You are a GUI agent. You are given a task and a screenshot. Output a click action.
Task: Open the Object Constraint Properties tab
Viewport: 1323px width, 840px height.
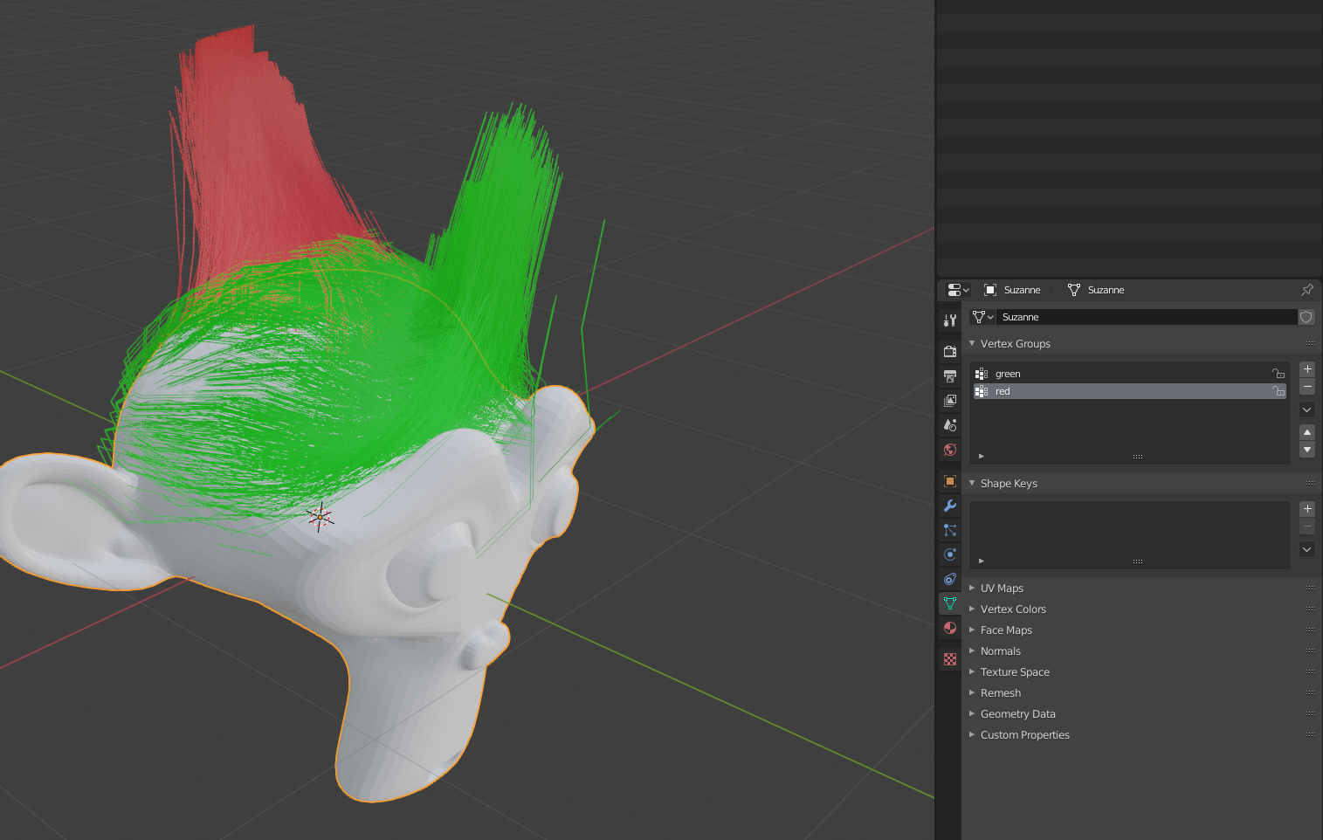(949, 579)
